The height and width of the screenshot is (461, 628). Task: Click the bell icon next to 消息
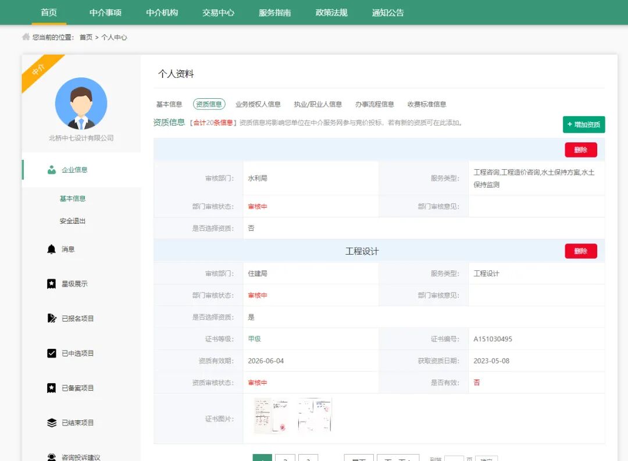52,249
